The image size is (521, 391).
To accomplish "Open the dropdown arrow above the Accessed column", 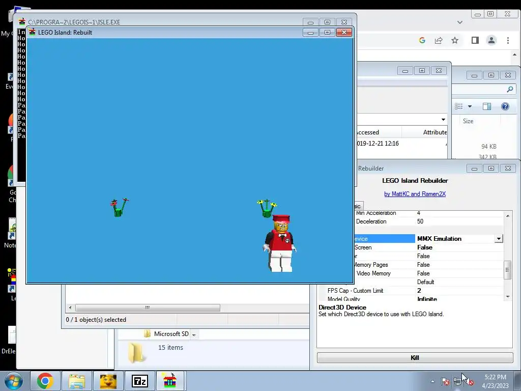I will [443, 119].
